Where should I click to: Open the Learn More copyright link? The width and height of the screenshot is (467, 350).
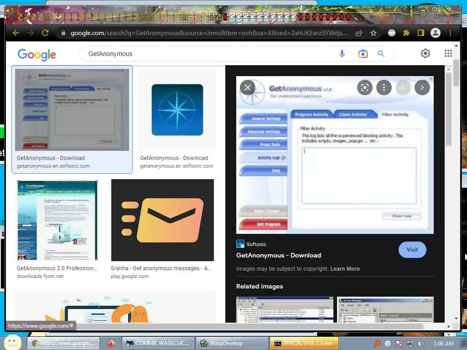click(345, 269)
